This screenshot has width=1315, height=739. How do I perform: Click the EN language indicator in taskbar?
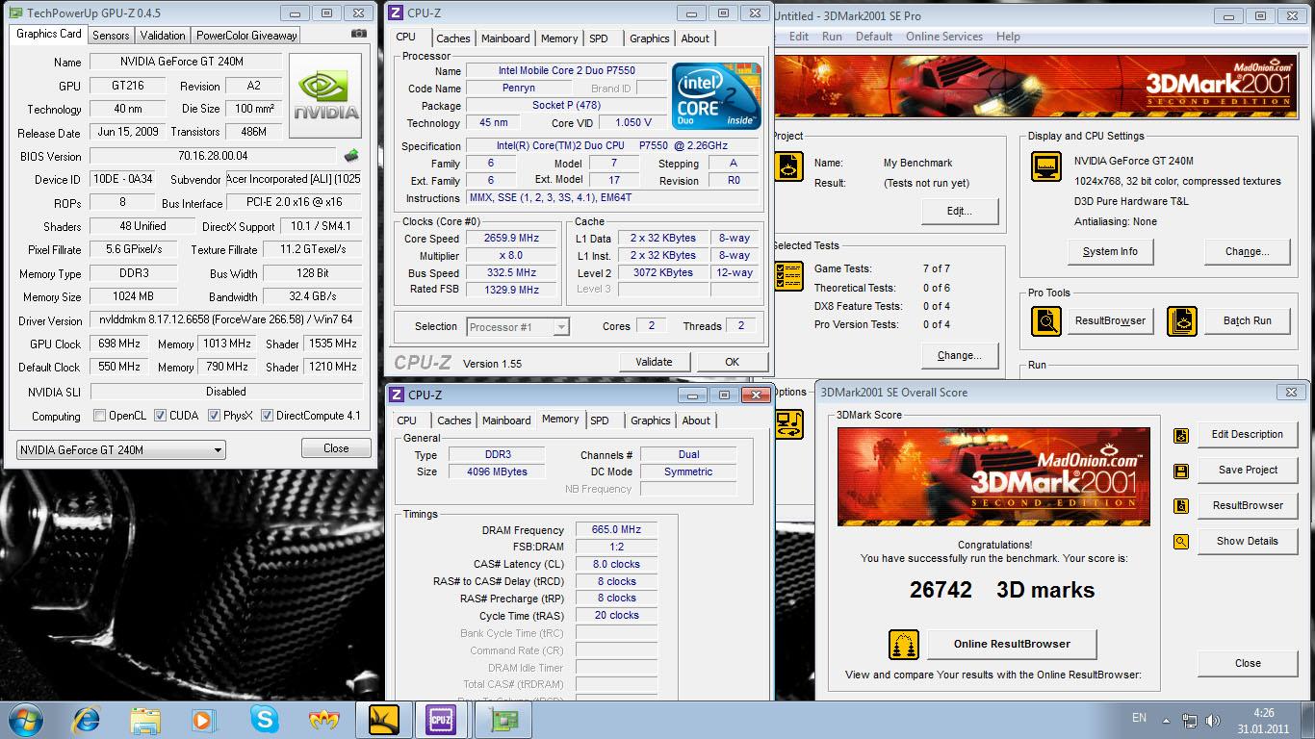point(1139,718)
